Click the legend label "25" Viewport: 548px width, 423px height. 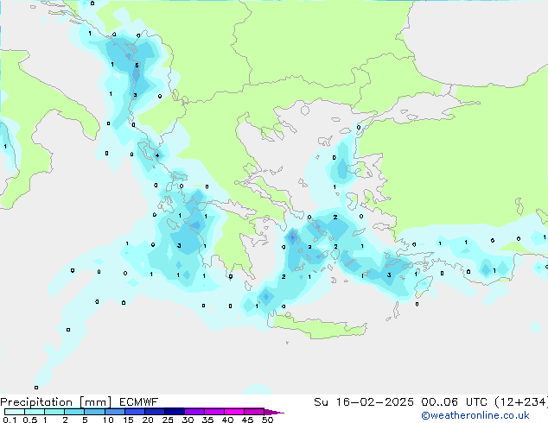[168, 420]
